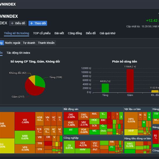Click the yellow Không đổi pie slice
The height and width of the screenshot is (159, 159).
pyautogui.click(x=32, y=79)
